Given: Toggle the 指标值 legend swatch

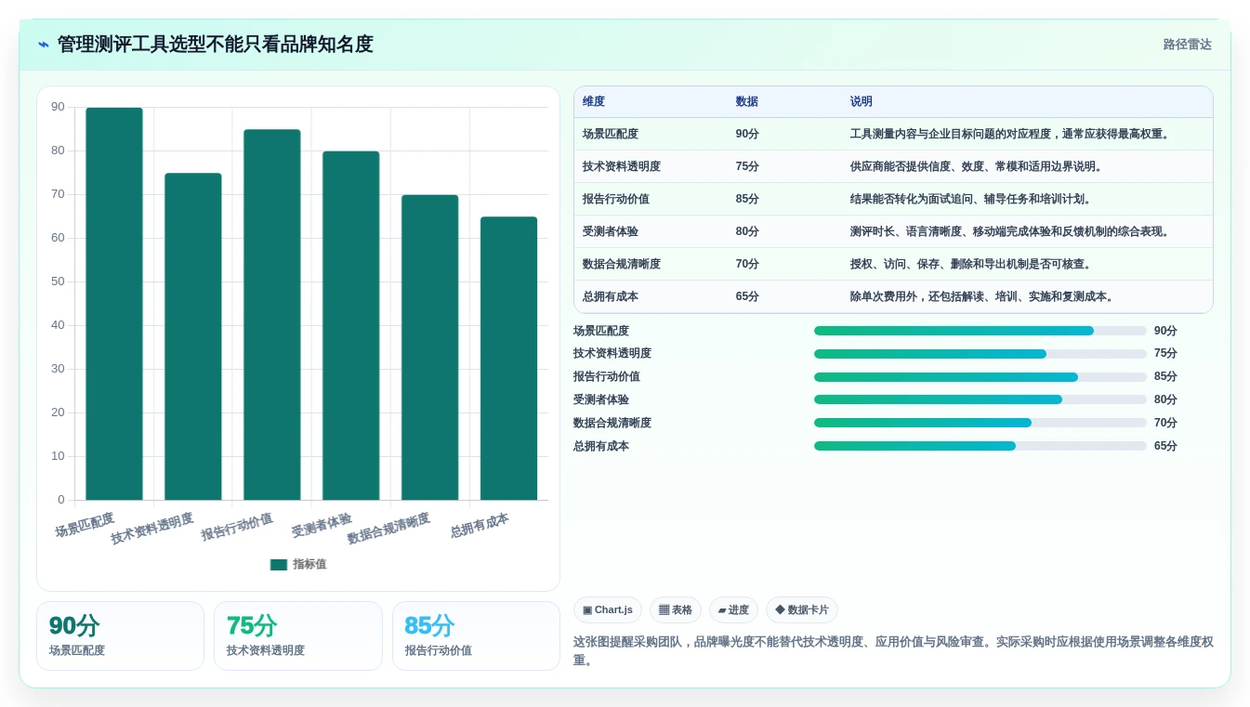Looking at the screenshot, I should pos(279,565).
